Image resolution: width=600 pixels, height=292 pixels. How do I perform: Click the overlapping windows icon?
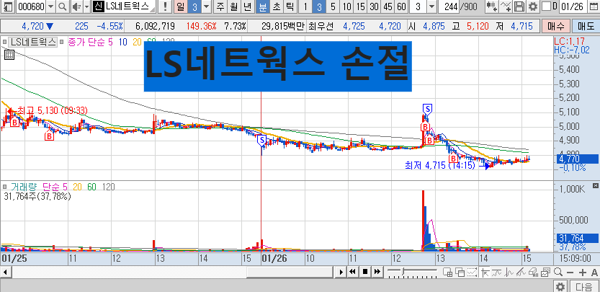[x=460, y=273]
